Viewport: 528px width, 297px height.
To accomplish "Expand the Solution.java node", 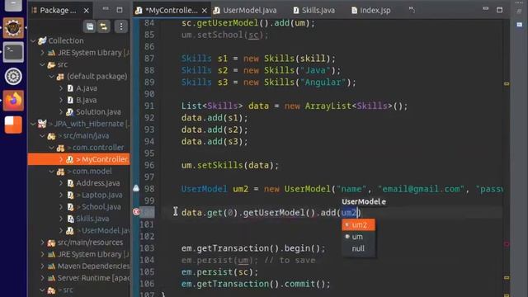I will click(x=61, y=112).
